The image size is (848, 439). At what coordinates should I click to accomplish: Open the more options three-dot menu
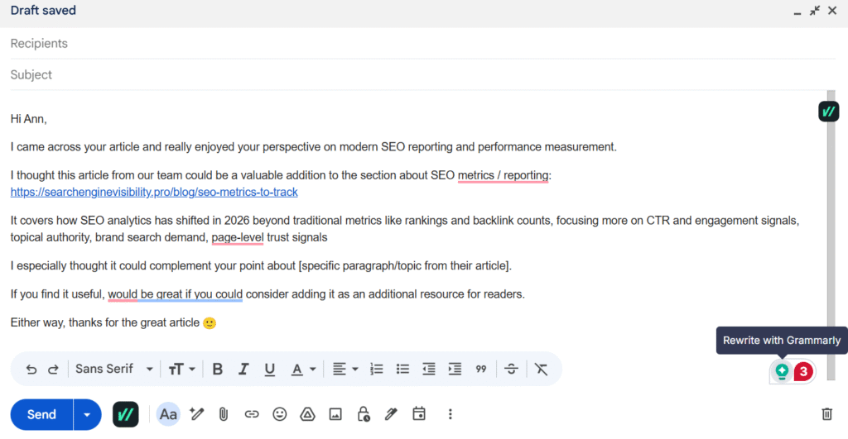(450, 414)
